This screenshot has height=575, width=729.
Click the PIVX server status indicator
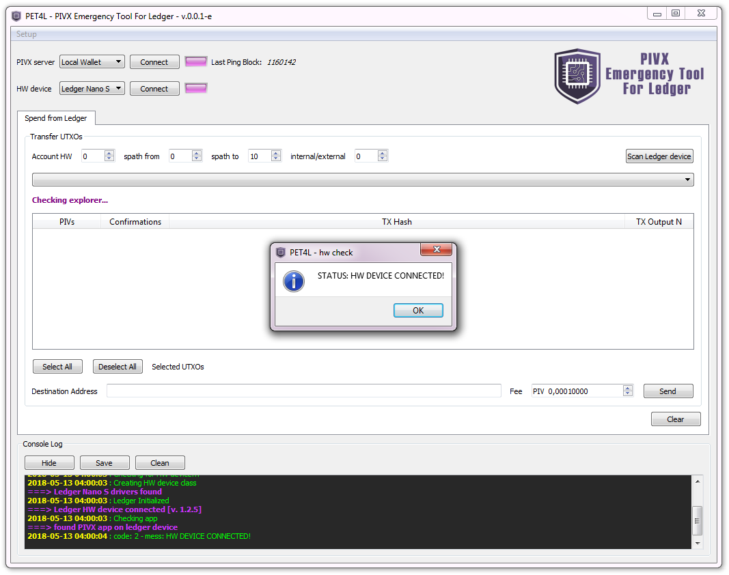pyautogui.click(x=195, y=61)
